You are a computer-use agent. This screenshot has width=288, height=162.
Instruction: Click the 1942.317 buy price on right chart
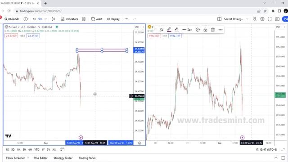175,36
